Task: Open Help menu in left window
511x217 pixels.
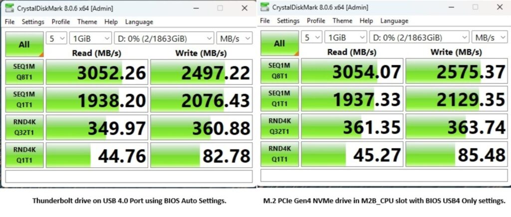Action: pos(111,22)
